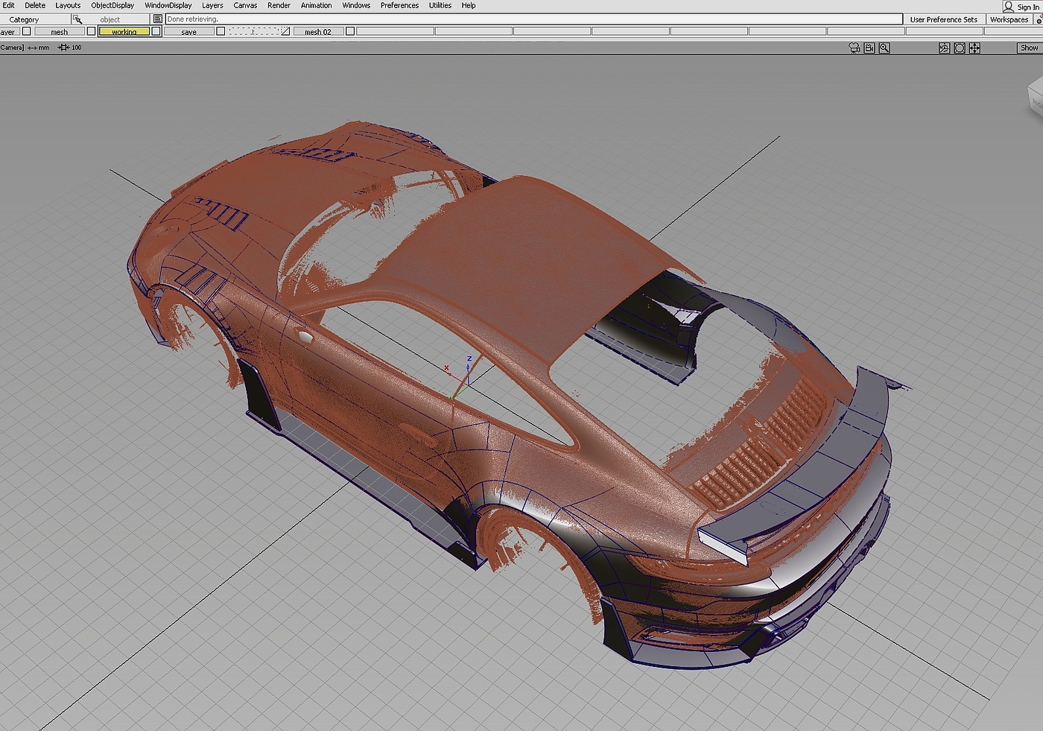The width and height of the screenshot is (1043, 731).
Task: Open the ObjectDisplay menu
Action: (112, 5)
